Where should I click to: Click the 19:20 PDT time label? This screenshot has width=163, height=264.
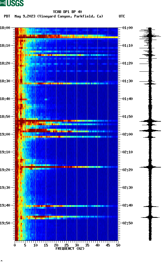point(5,170)
